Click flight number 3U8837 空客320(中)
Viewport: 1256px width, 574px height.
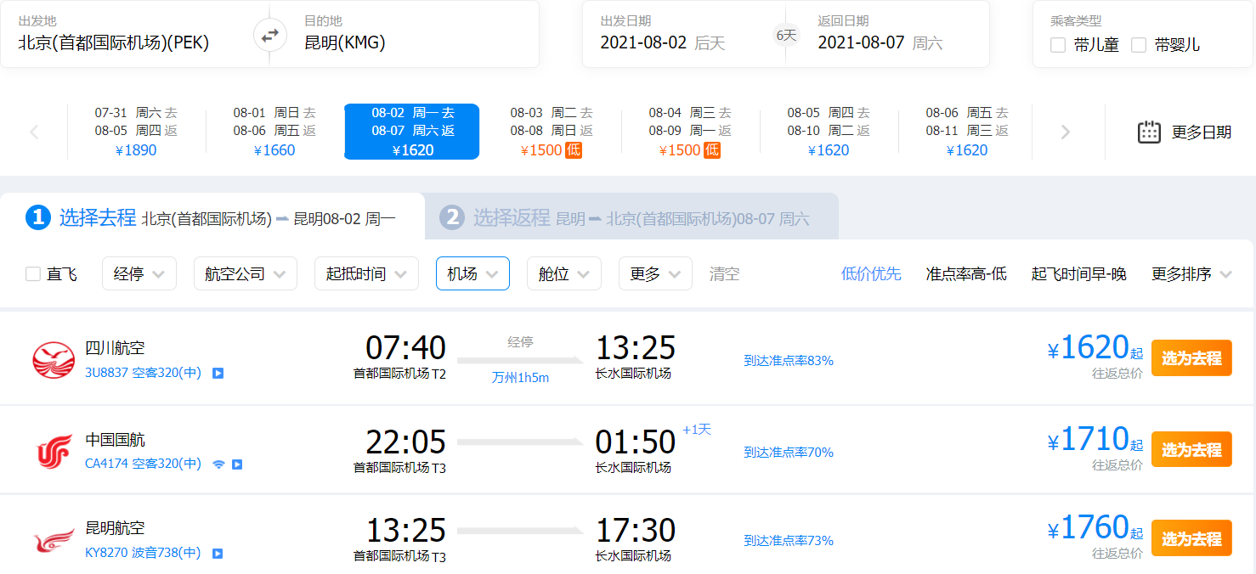(x=144, y=373)
